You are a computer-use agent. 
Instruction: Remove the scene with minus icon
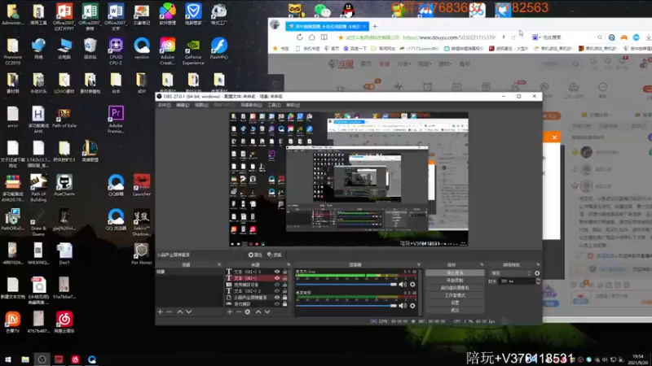(x=169, y=312)
